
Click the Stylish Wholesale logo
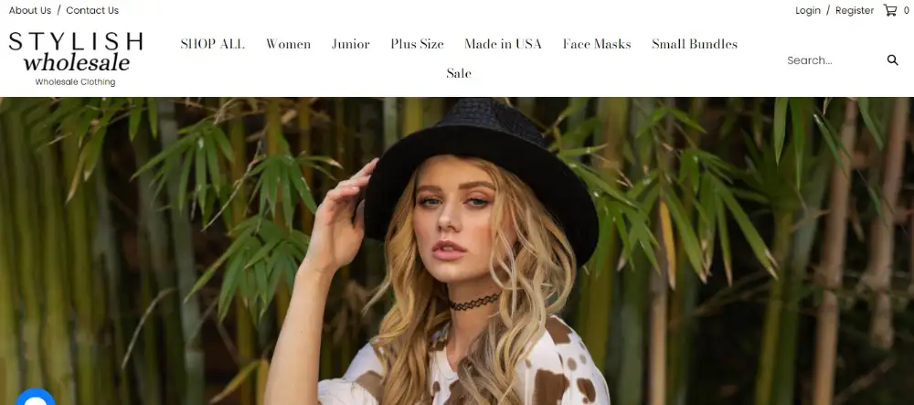pyautogui.click(x=76, y=59)
